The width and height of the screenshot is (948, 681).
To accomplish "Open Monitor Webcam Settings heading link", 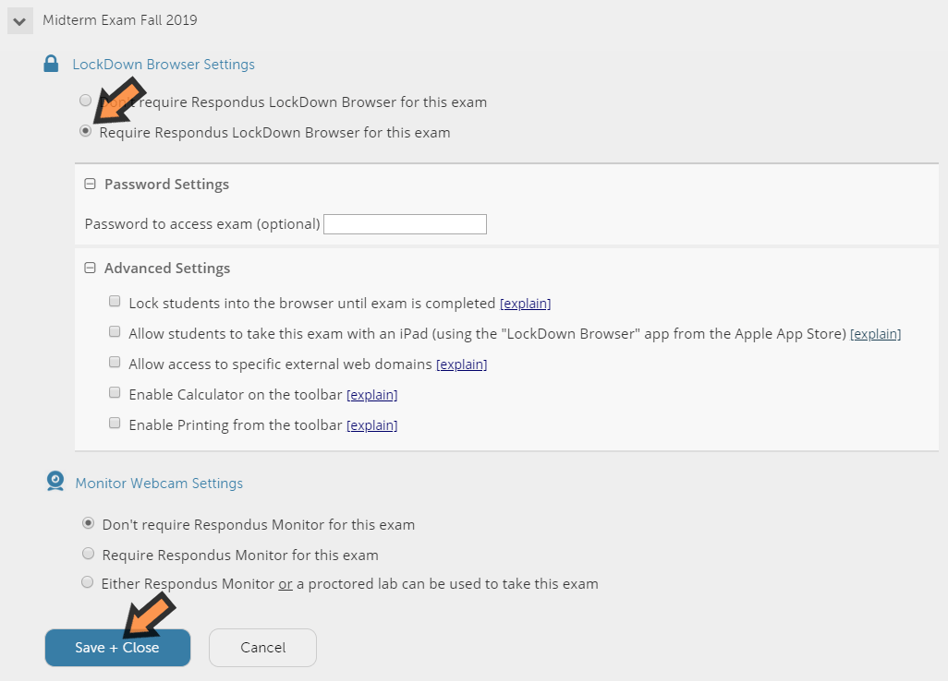I will [159, 483].
